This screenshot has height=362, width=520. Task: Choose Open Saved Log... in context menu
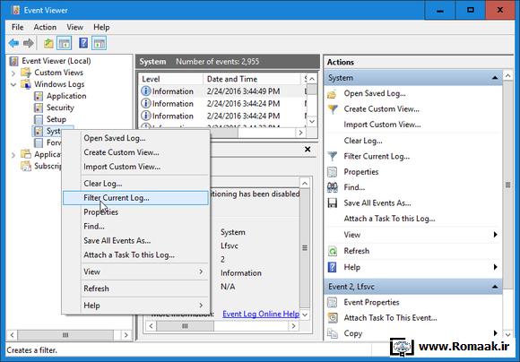(136, 138)
